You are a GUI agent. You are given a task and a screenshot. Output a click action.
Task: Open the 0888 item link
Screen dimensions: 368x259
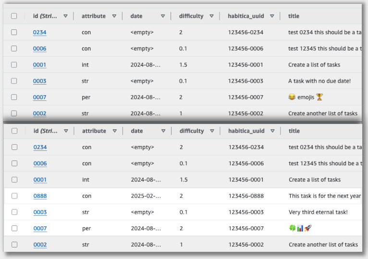(40, 196)
